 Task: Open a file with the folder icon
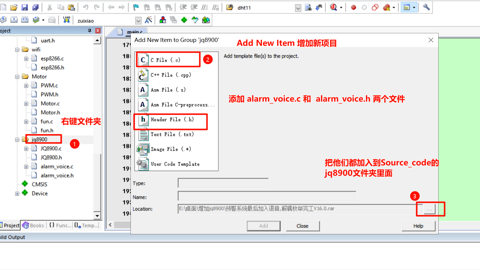pos(14,7)
